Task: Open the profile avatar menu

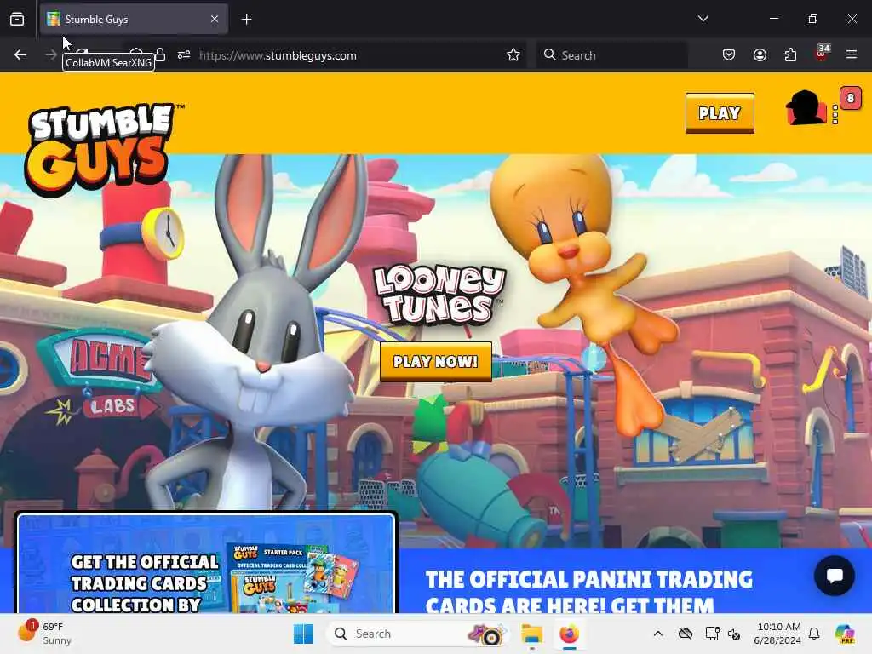Action: point(806,108)
